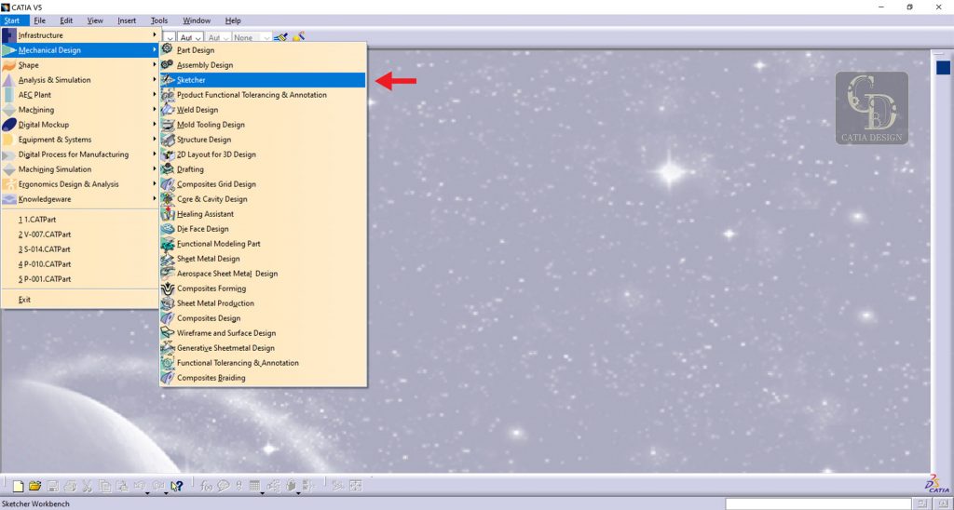Open Composites Braiding workbench
The width and height of the screenshot is (954, 510).
263,378
